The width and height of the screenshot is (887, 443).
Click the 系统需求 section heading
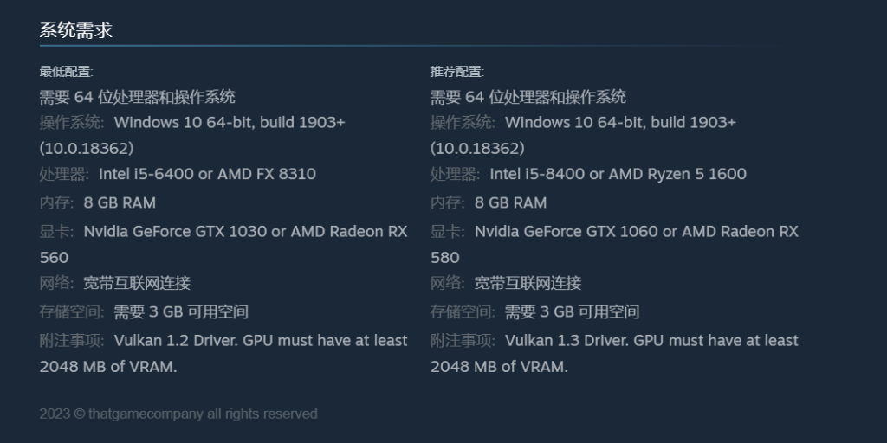click(76, 30)
